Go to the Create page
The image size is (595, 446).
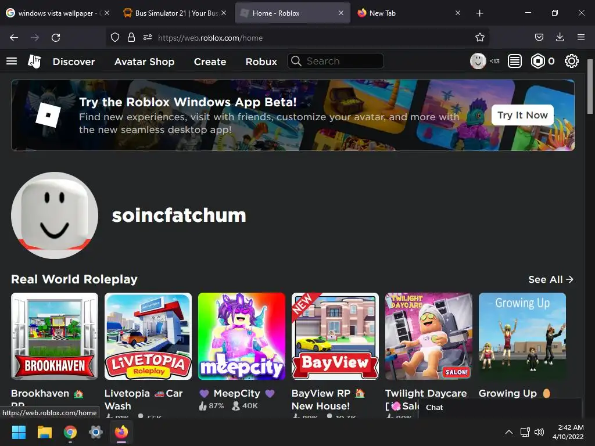tap(210, 62)
